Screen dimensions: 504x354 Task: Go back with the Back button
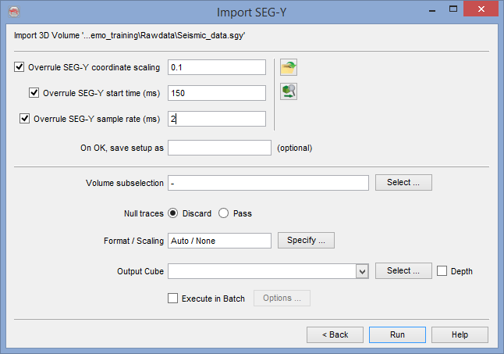point(335,334)
